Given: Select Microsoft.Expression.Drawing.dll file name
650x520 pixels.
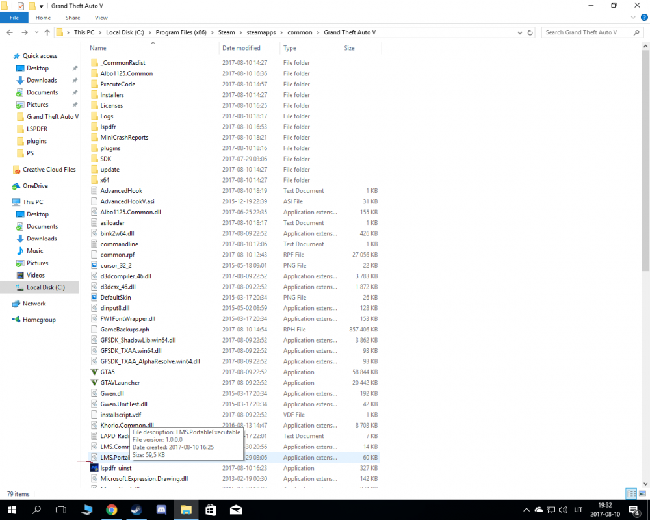Looking at the screenshot, I should click(144, 479).
